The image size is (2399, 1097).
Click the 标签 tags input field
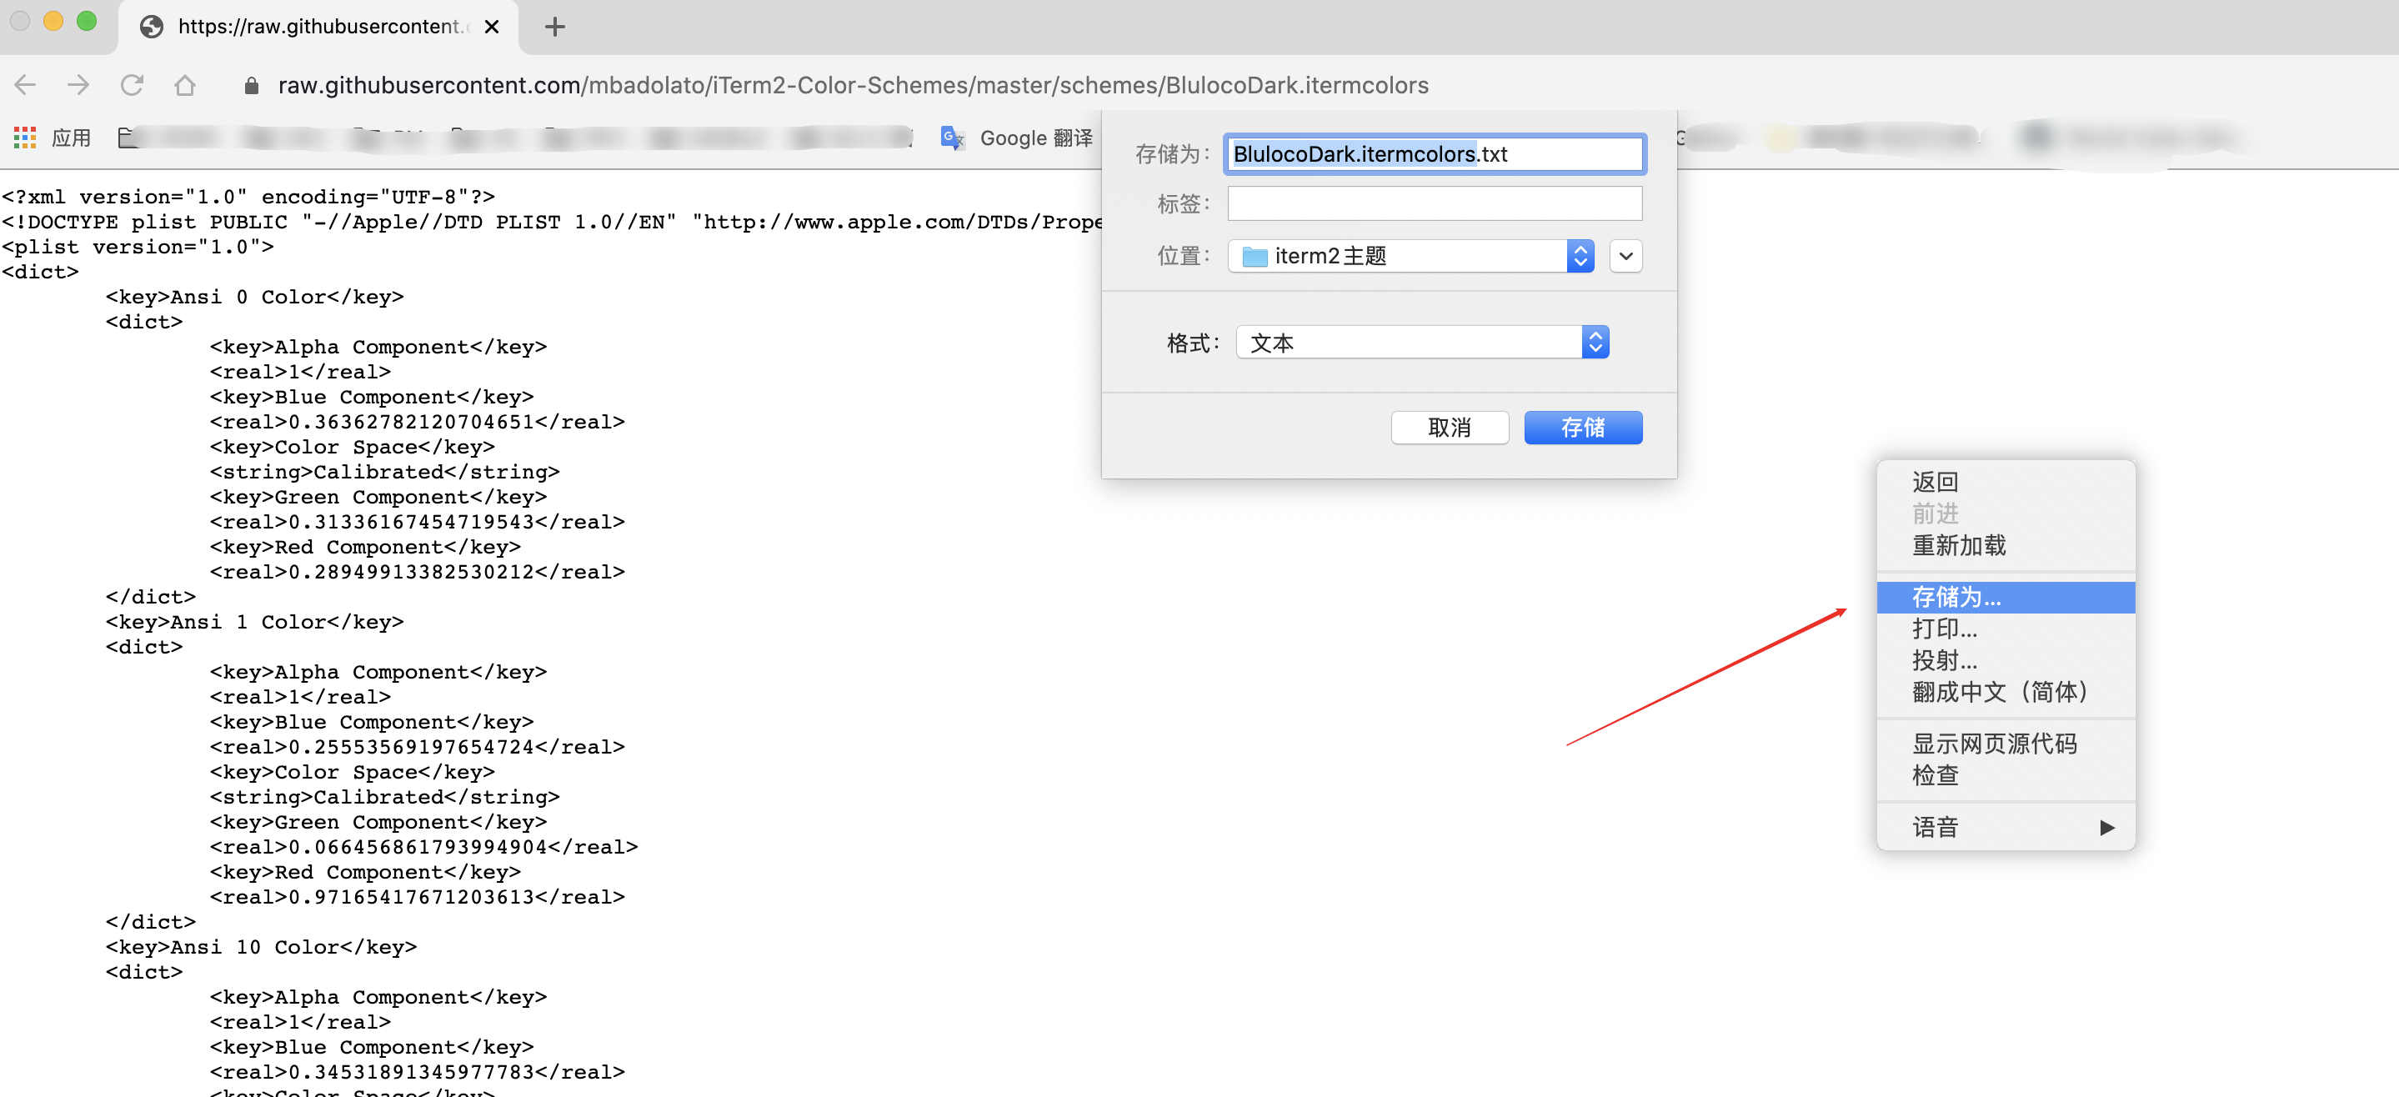tap(1433, 204)
